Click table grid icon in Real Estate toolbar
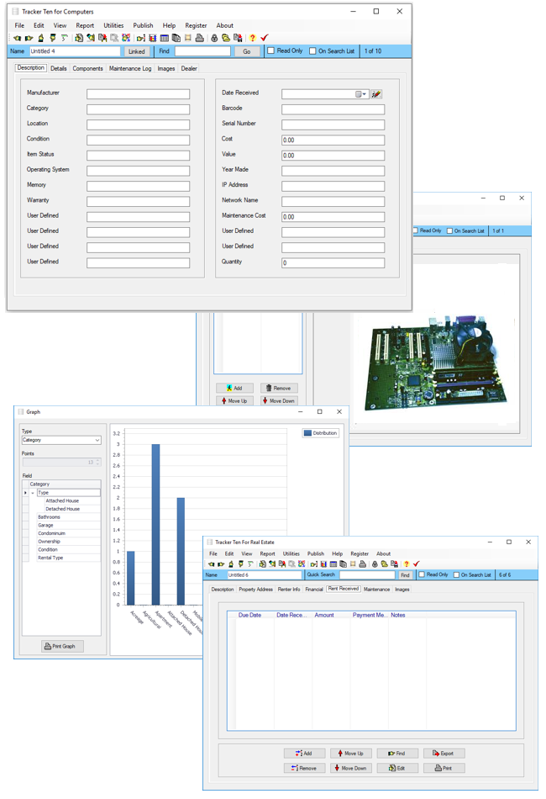 (333, 564)
